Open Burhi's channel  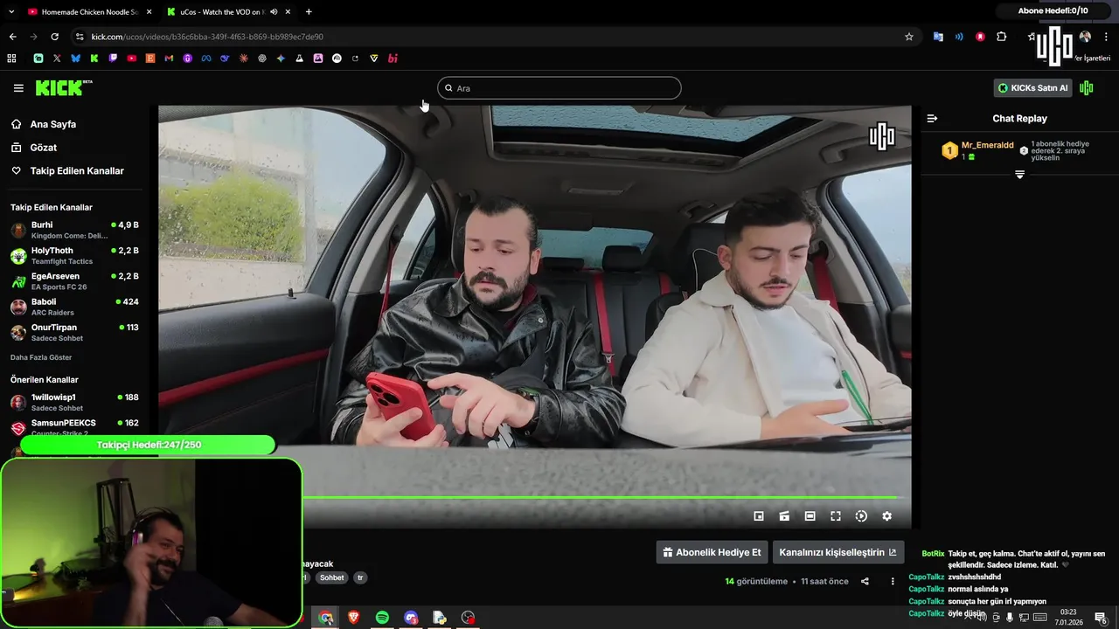click(74, 230)
